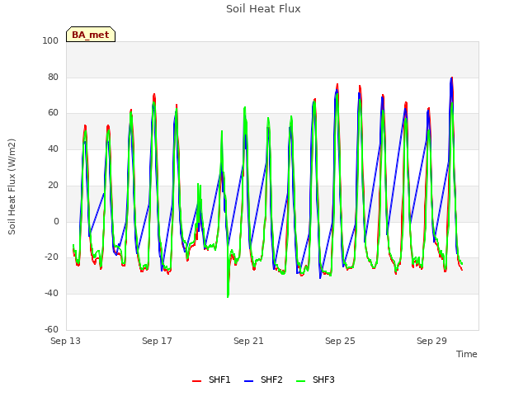Click the -60 y-axis tick label
Image resolution: width=528 pixels, height=396 pixels.
(x=51, y=329)
